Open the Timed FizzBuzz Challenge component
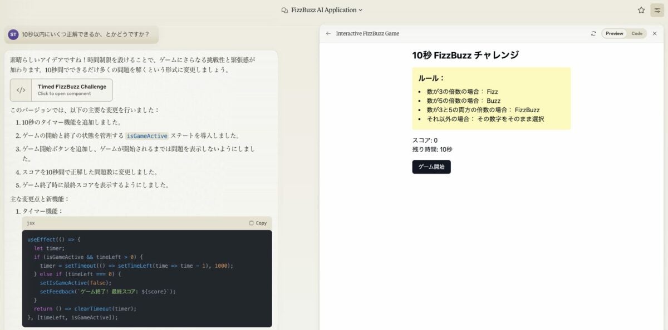Viewport: 668px width, 330px height. pyautogui.click(x=71, y=90)
